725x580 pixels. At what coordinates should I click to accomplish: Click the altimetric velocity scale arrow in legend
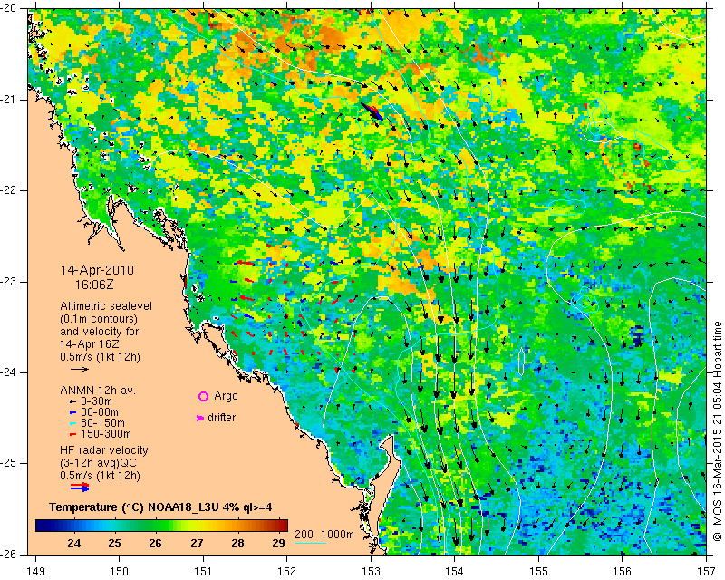[x=80, y=369]
